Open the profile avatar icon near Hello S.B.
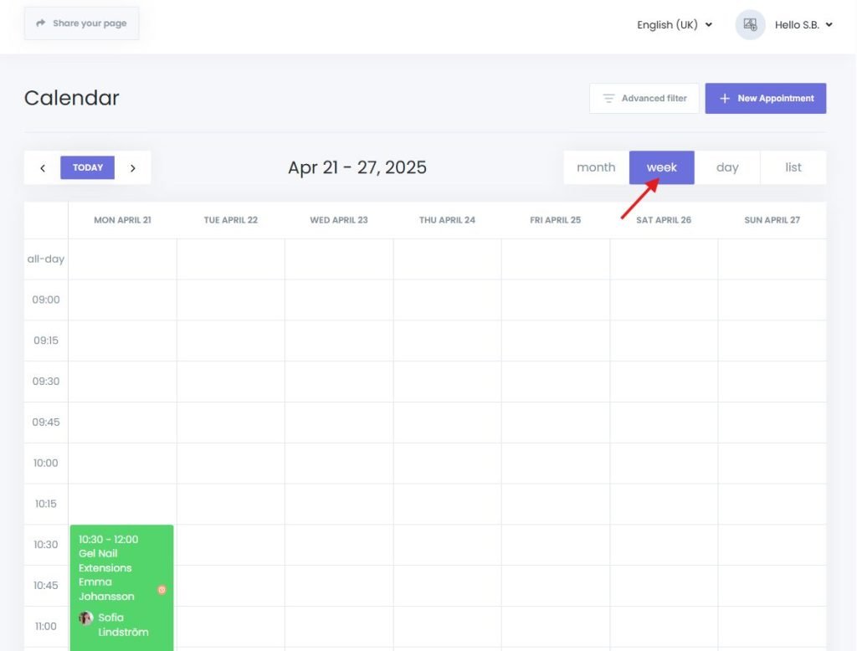This screenshot has height=651, width=857. coord(750,24)
